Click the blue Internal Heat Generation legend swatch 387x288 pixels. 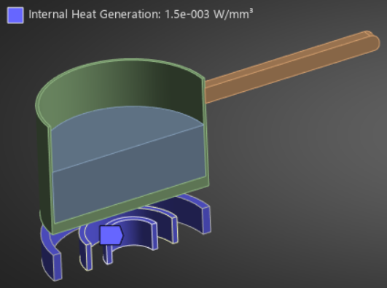[x=15, y=15]
